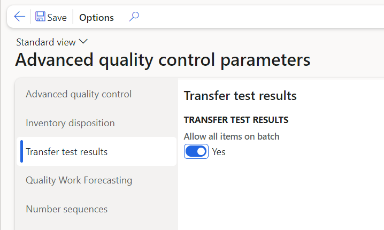Switch to Advanced quality control tab
The height and width of the screenshot is (230, 384).
pos(79,94)
